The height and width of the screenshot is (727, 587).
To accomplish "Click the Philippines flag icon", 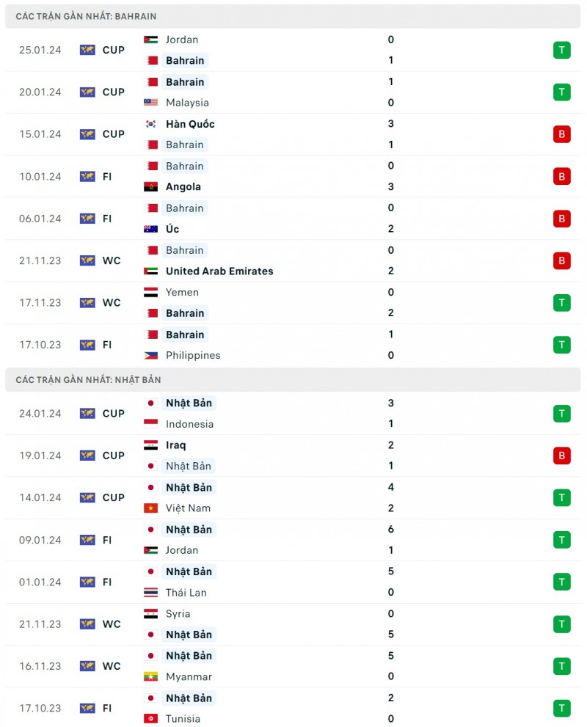I will coord(151,355).
